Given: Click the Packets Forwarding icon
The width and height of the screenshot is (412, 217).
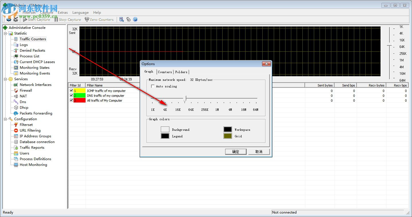Looking at the screenshot, I should pos(16,113).
